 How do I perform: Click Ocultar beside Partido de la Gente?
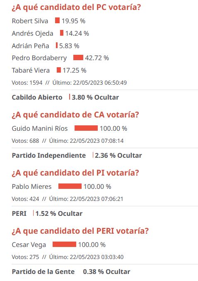(x=118, y=271)
